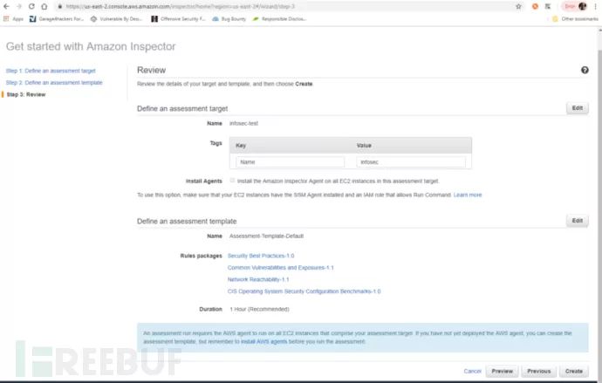
Task: Open Network Reachability-1.1 rules package
Action: click(258, 279)
